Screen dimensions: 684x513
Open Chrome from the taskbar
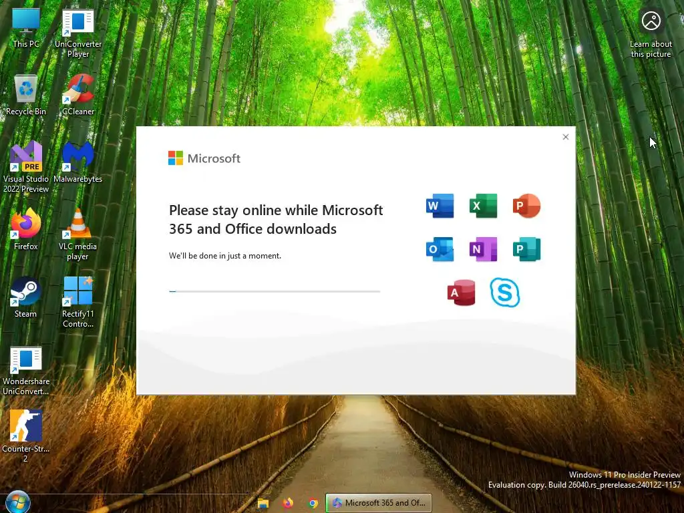313,503
